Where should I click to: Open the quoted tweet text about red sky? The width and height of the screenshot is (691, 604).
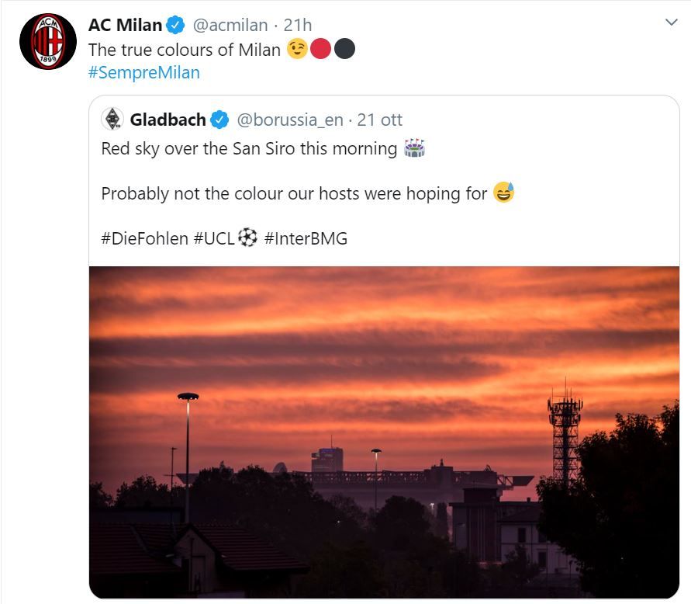[248, 148]
